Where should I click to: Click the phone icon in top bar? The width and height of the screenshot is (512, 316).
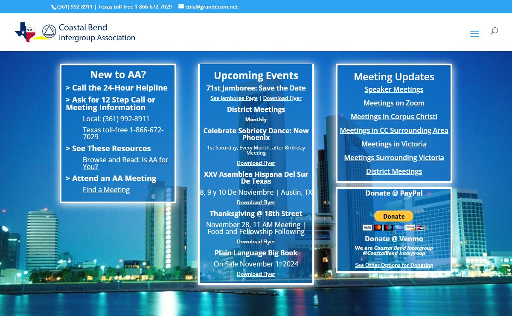pyautogui.click(x=54, y=7)
